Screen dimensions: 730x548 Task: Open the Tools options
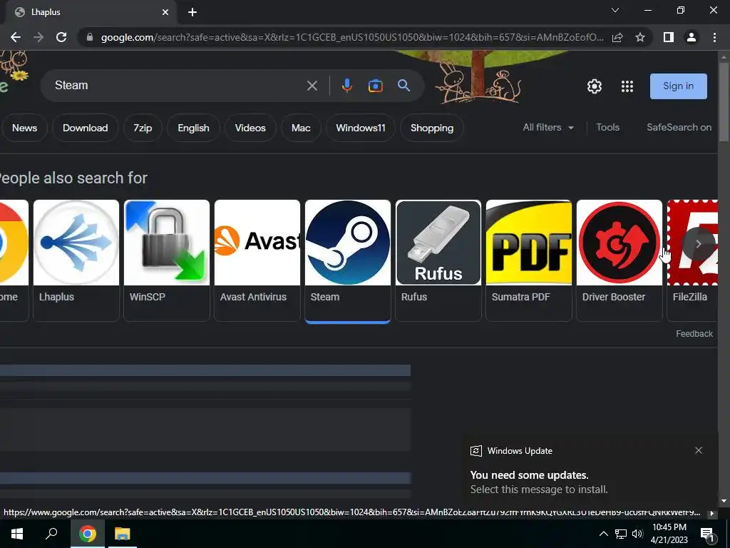coord(607,127)
